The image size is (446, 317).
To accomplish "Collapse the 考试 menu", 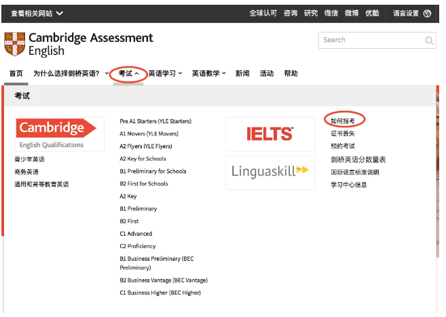I will (x=128, y=74).
